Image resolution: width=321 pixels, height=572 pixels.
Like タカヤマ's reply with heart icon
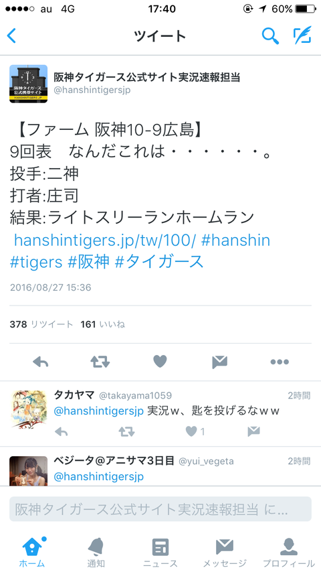191,431
